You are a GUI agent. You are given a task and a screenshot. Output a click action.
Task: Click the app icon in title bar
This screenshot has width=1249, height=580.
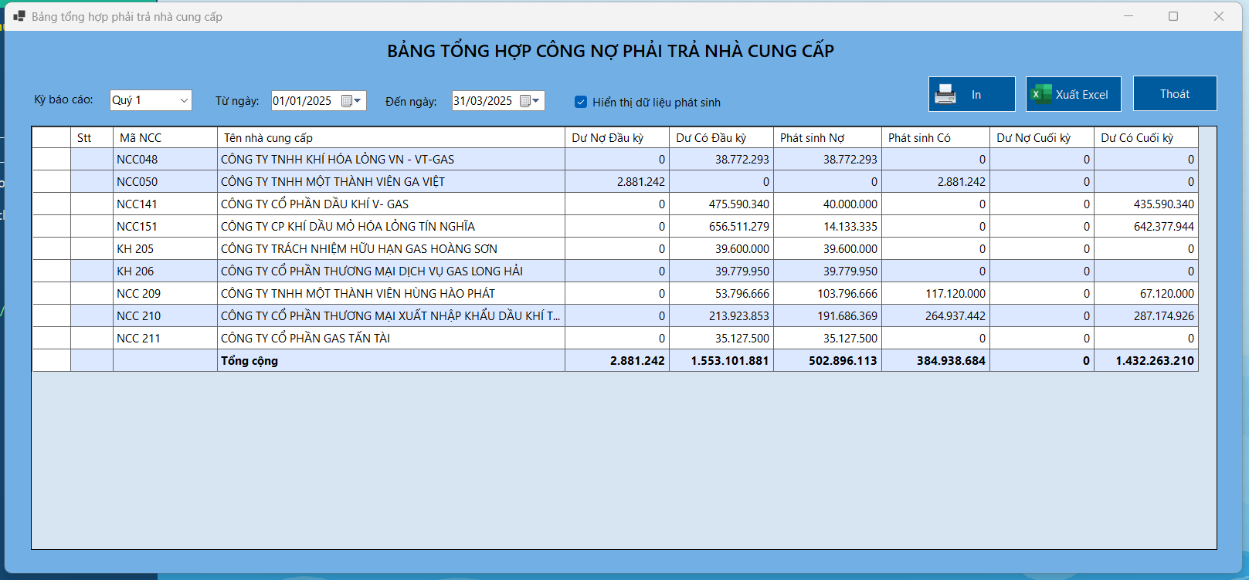tap(19, 16)
